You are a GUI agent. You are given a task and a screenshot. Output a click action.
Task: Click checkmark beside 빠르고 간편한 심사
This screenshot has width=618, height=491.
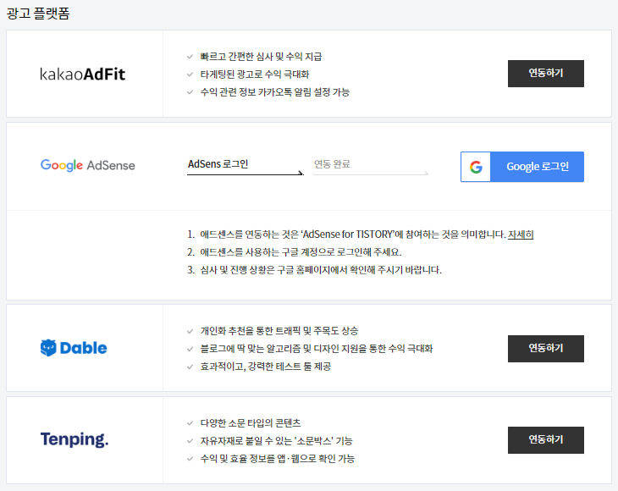click(190, 57)
